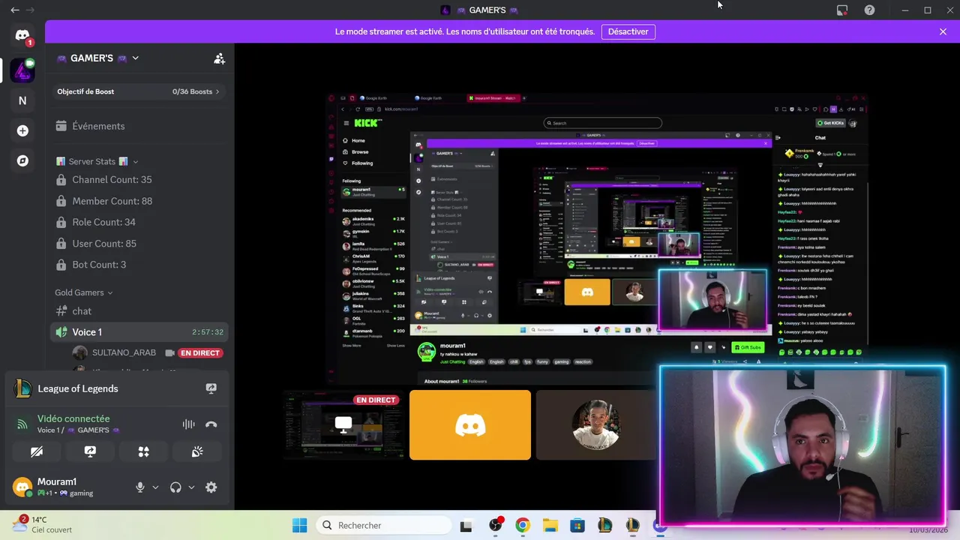Toggle the camera on or off
960x540 pixels.
click(x=36, y=451)
